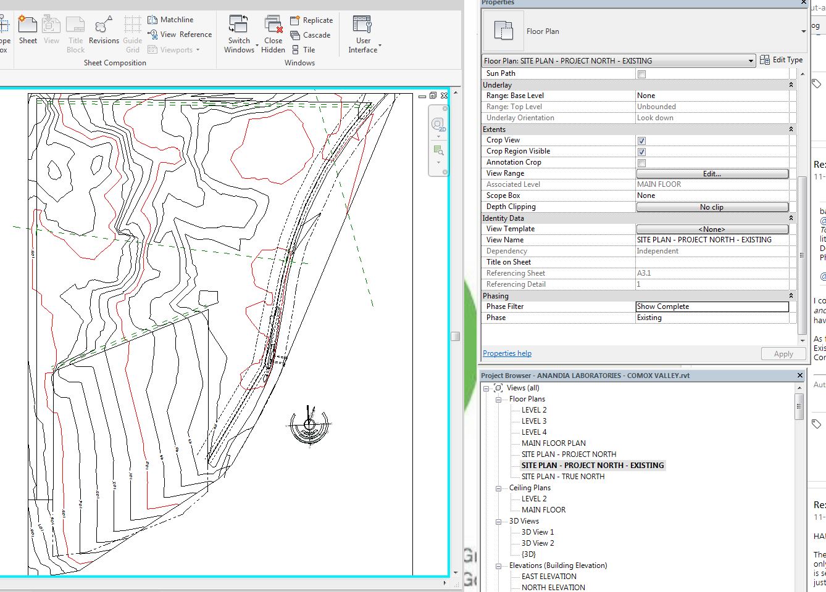Click Close Hidden windows icon
This screenshot has width=826, height=592.
pyautogui.click(x=273, y=25)
